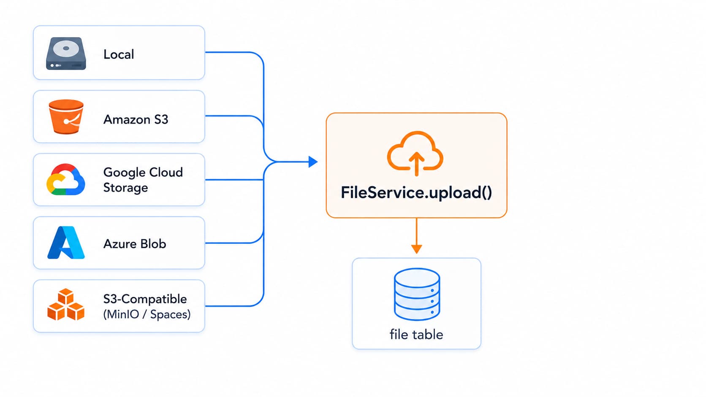706x397 pixels.
Task: Click the blue arrowhead pointing to FileService
Action: (313, 162)
